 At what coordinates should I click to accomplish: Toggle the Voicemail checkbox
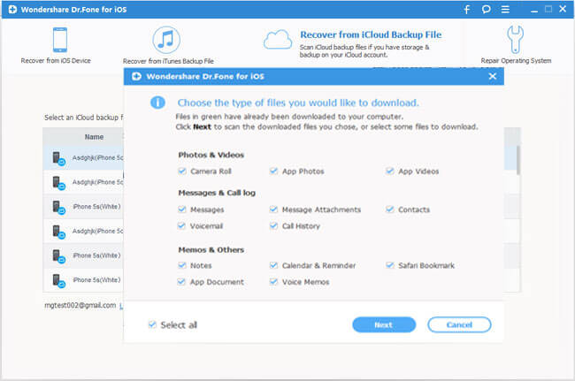coord(182,225)
